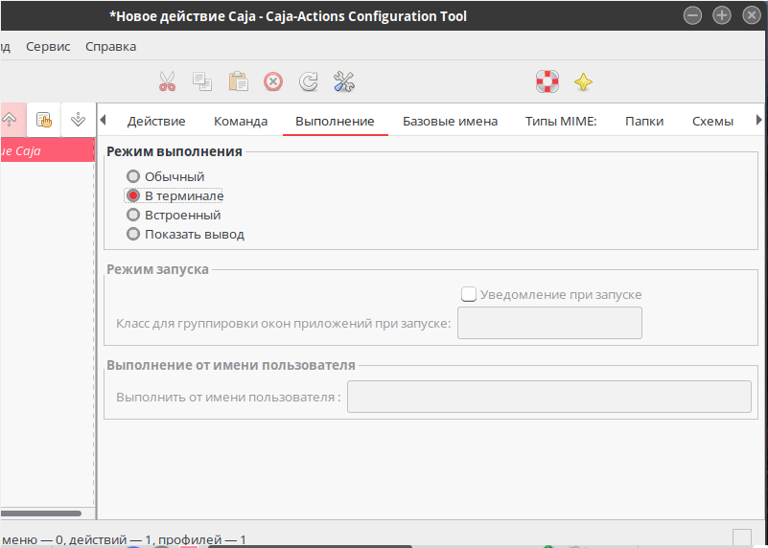Switch to the Команда tab
The image size is (768, 548).
[241, 121]
